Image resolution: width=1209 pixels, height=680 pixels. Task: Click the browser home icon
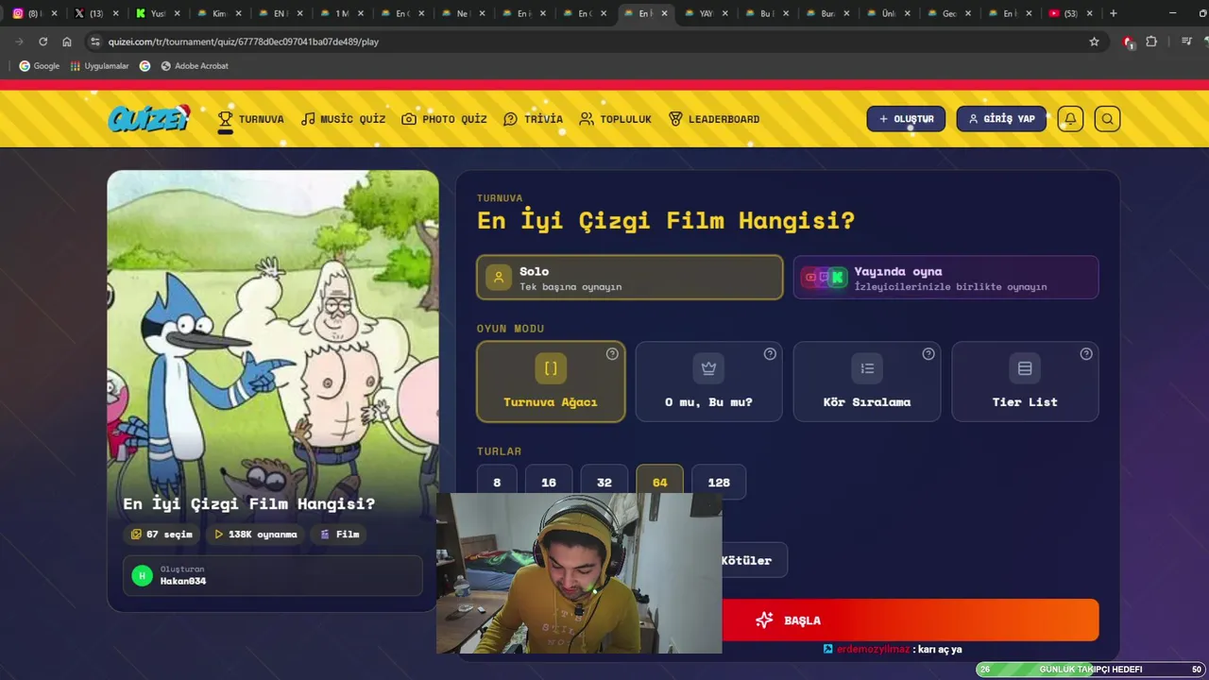click(x=66, y=42)
